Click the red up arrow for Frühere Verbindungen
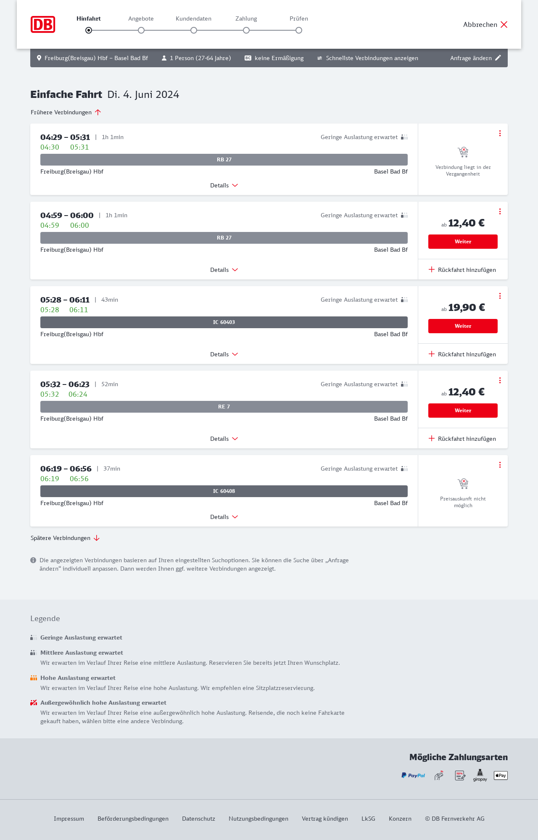 pyautogui.click(x=98, y=112)
